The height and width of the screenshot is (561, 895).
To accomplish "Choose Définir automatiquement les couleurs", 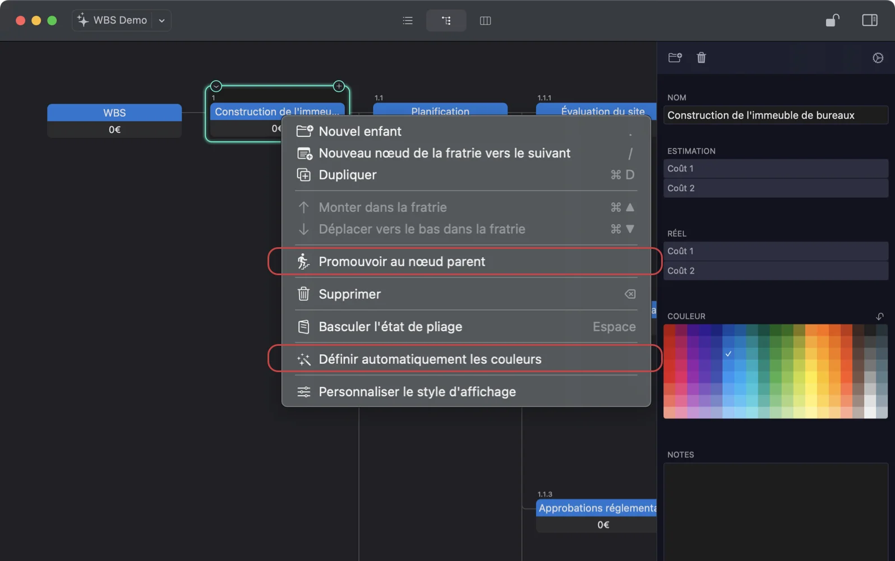I will 430,359.
